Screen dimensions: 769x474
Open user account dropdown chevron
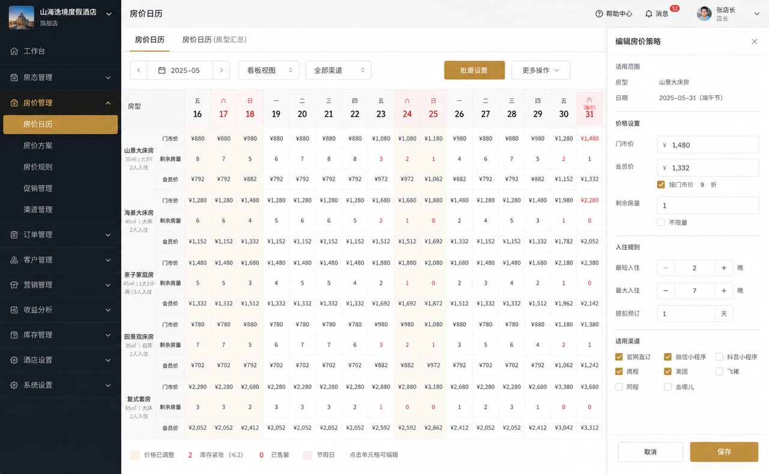pyautogui.click(x=756, y=14)
